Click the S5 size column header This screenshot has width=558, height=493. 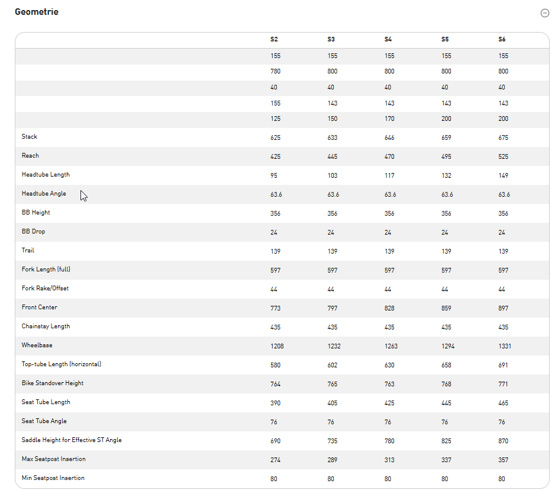point(445,40)
